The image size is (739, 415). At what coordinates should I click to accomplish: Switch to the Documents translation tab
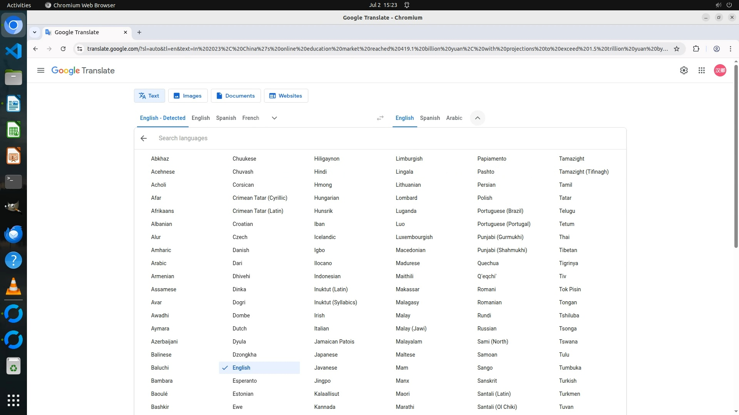(236, 96)
